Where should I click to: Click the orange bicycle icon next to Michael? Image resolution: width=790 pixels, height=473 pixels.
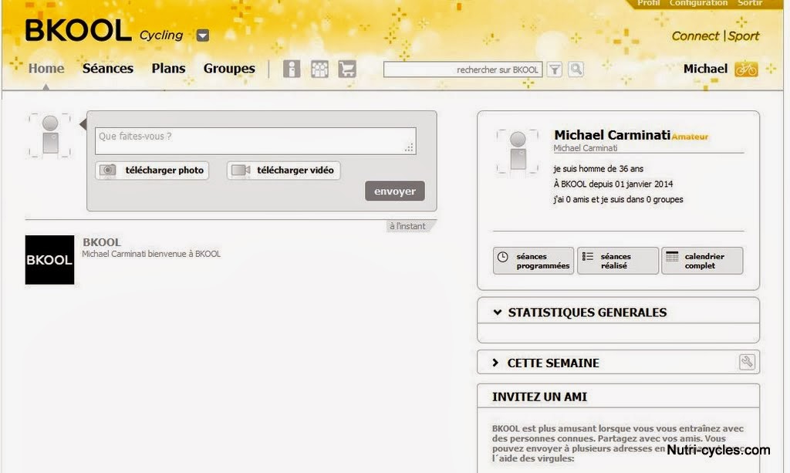point(746,69)
